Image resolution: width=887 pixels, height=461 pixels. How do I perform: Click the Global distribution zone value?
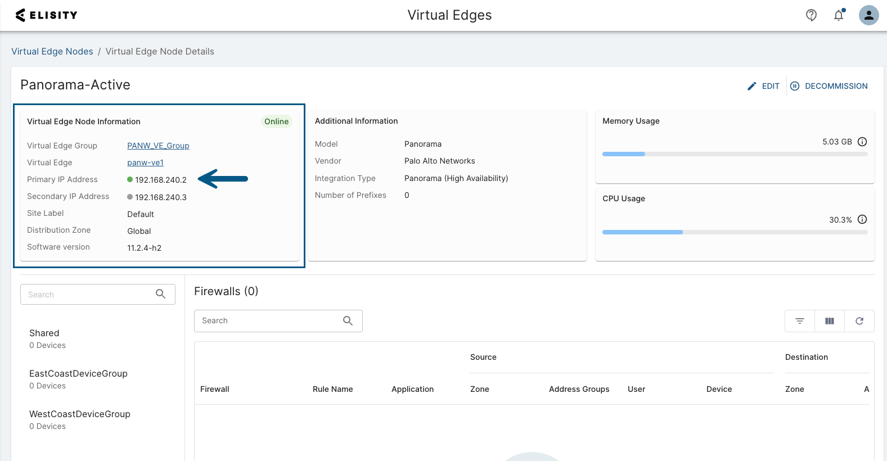click(x=139, y=231)
